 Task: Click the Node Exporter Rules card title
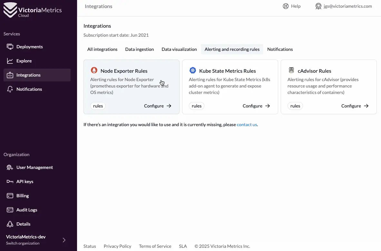[x=124, y=71]
